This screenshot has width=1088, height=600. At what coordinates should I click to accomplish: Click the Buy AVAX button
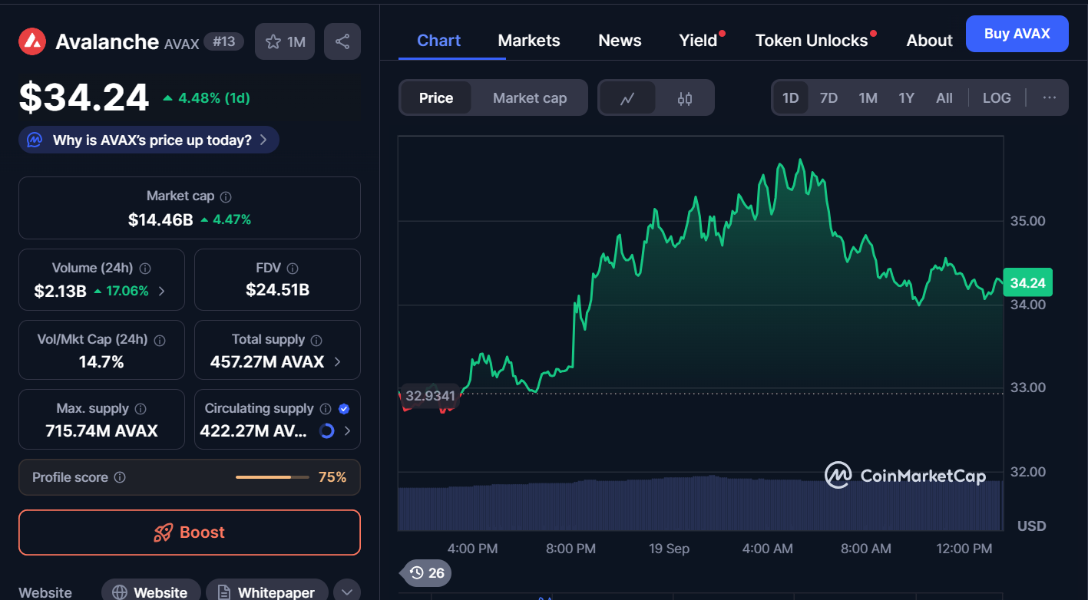(x=1017, y=34)
